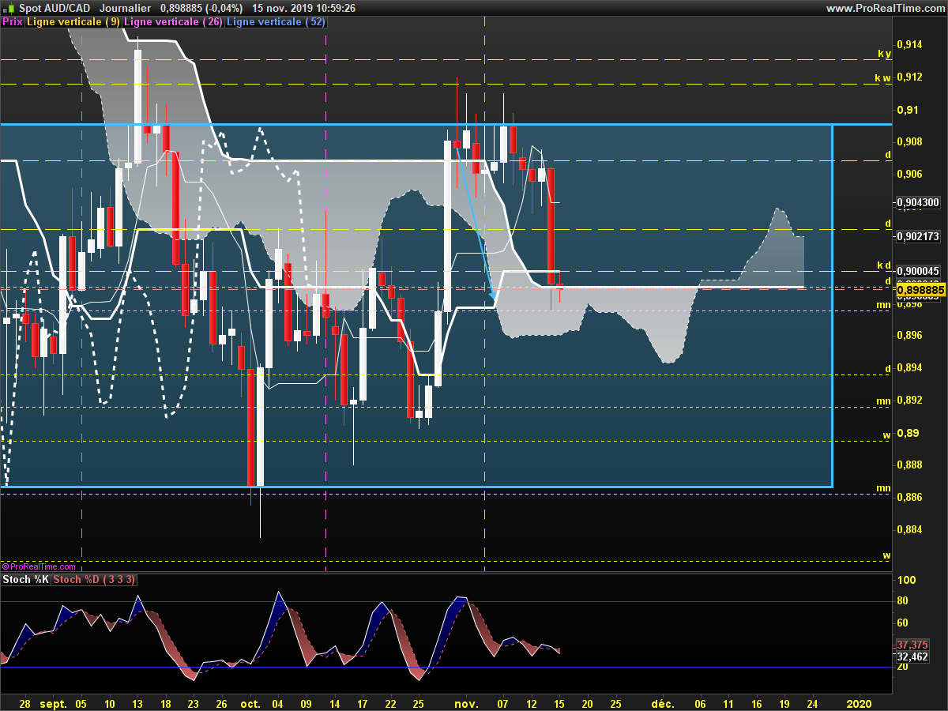Click the 'k y' level label
Viewport: 948px width, 711px height.
click(x=885, y=54)
